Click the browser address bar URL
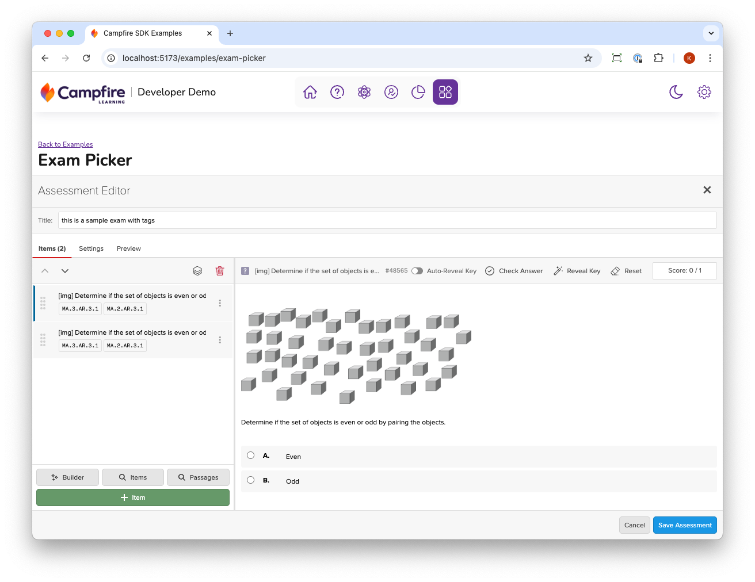 (x=194, y=58)
